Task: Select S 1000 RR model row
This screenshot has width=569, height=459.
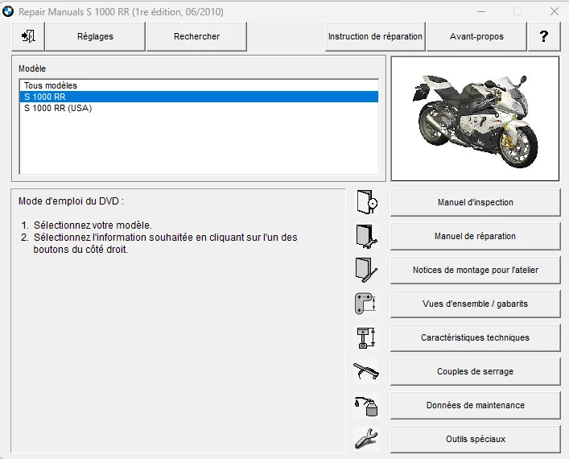Action: coord(199,97)
